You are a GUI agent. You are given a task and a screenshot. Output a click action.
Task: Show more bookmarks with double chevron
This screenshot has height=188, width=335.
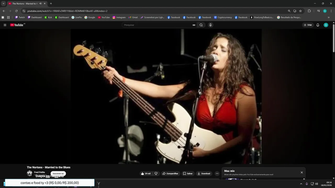click(329, 17)
